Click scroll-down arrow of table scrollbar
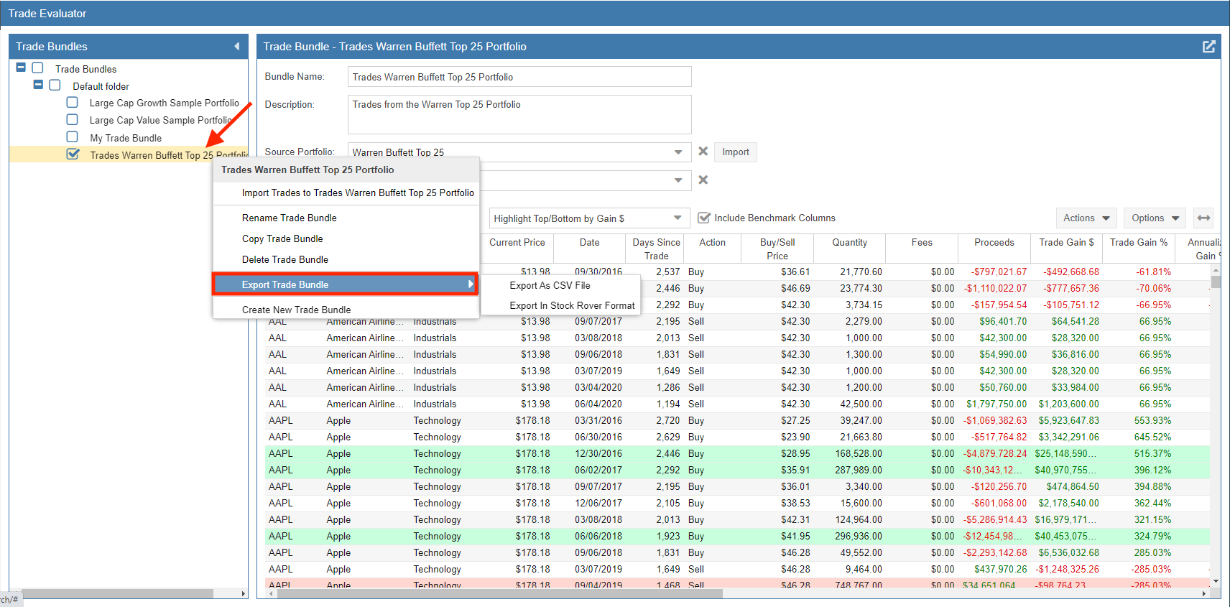The image size is (1230, 607). point(1216,581)
